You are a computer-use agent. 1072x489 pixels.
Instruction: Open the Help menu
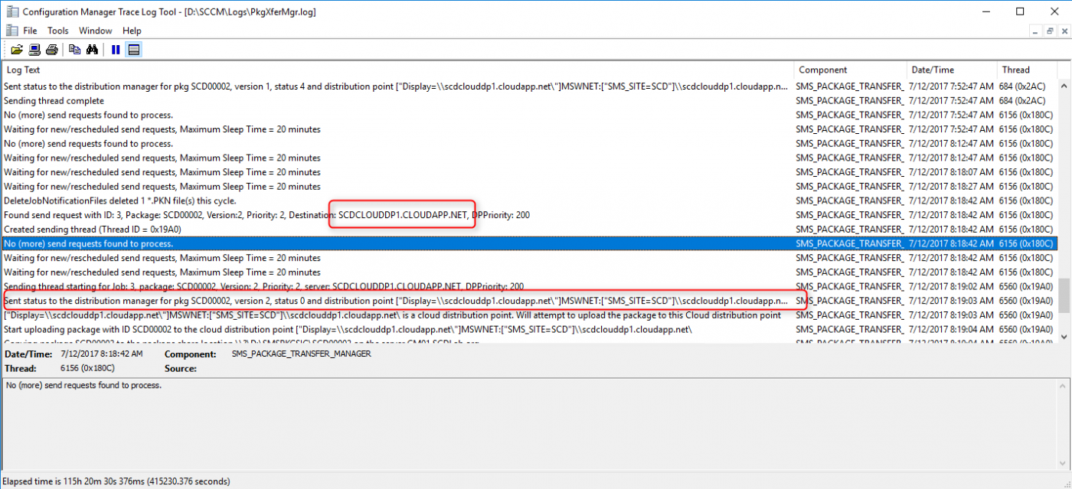point(132,31)
